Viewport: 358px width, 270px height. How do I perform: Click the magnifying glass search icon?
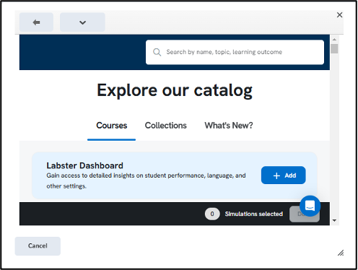pyautogui.click(x=157, y=52)
